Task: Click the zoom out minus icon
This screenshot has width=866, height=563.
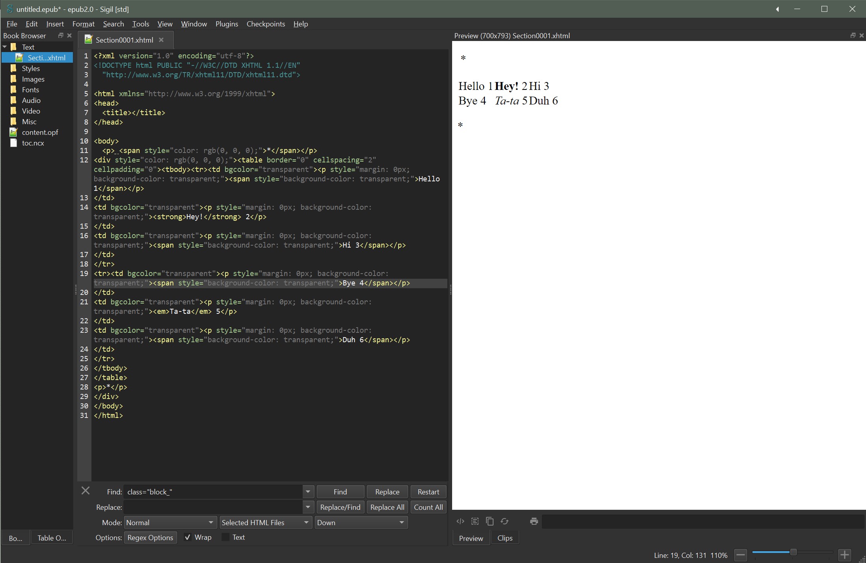Action: (741, 555)
